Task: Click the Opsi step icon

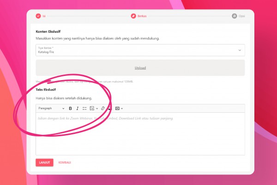Action: tap(234, 16)
